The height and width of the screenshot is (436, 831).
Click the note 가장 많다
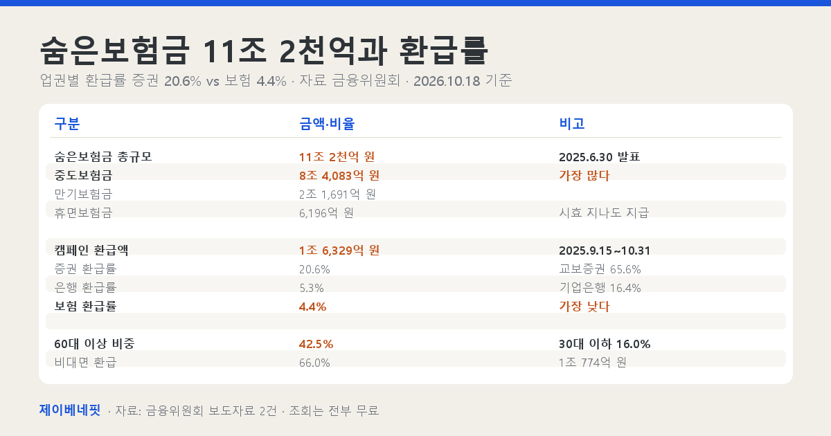click(x=584, y=175)
